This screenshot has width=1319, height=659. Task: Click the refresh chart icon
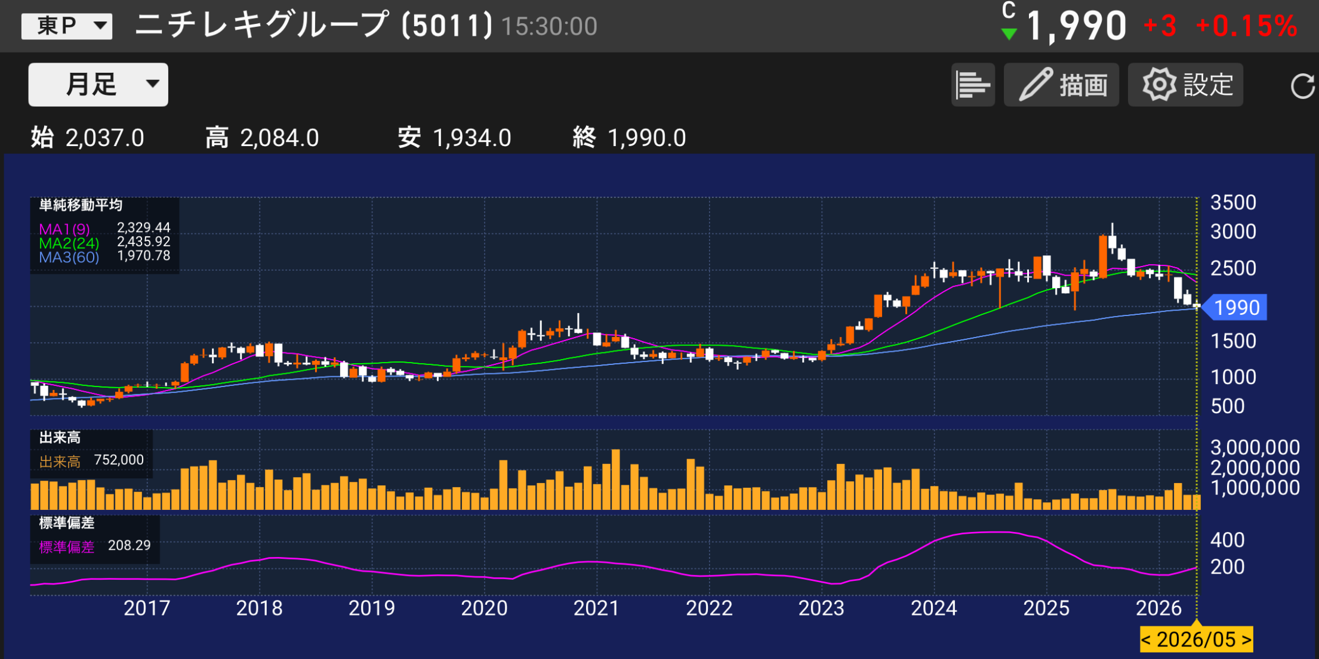coord(1302,86)
